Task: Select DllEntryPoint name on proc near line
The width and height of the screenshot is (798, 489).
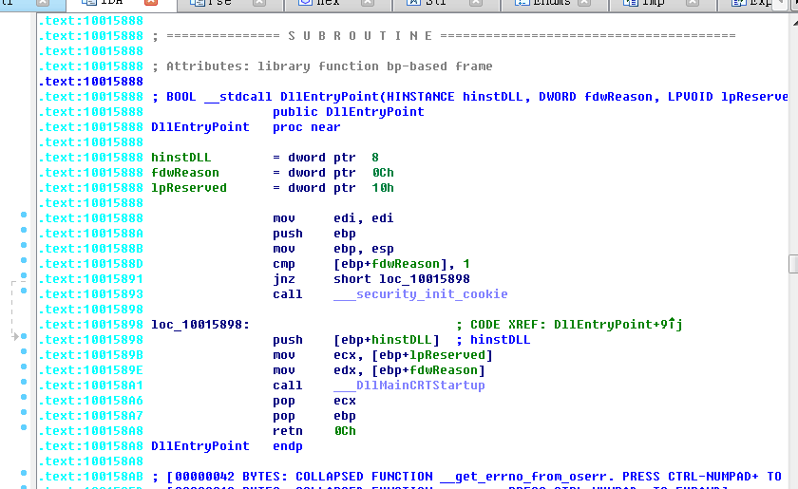Action: click(x=200, y=126)
